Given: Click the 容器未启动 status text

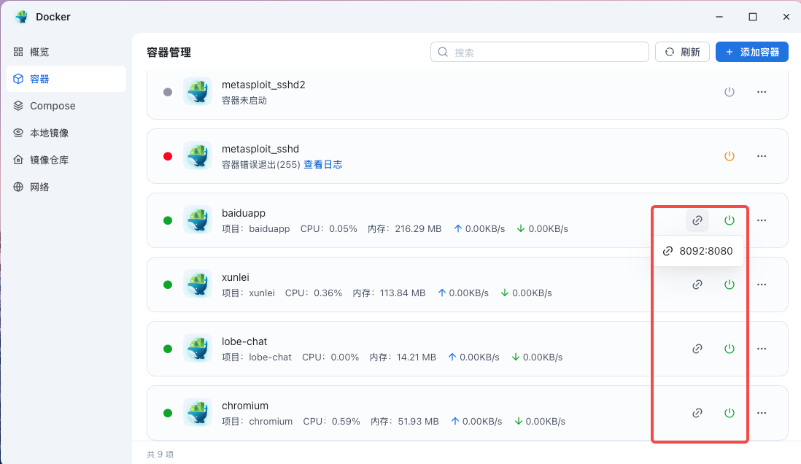Looking at the screenshot, I should [244, 101].
